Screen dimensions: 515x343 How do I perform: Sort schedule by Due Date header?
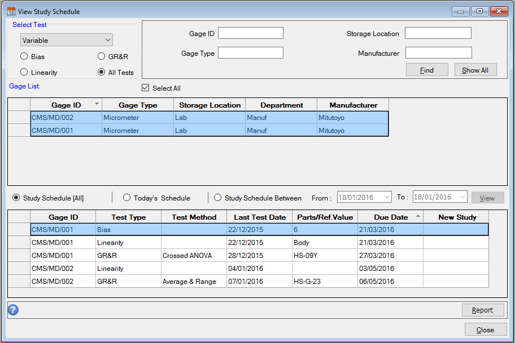click(x=391, y=217)
